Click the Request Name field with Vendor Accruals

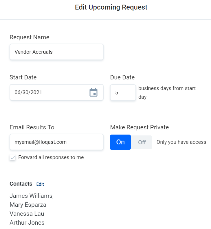coord(56,52)
